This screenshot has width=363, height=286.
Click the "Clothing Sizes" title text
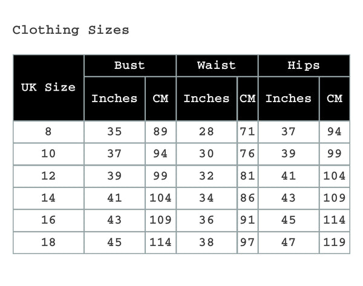pos(71,30)
